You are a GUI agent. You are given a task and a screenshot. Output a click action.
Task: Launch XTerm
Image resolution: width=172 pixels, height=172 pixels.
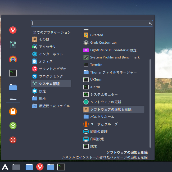click(x=114, y=87)
